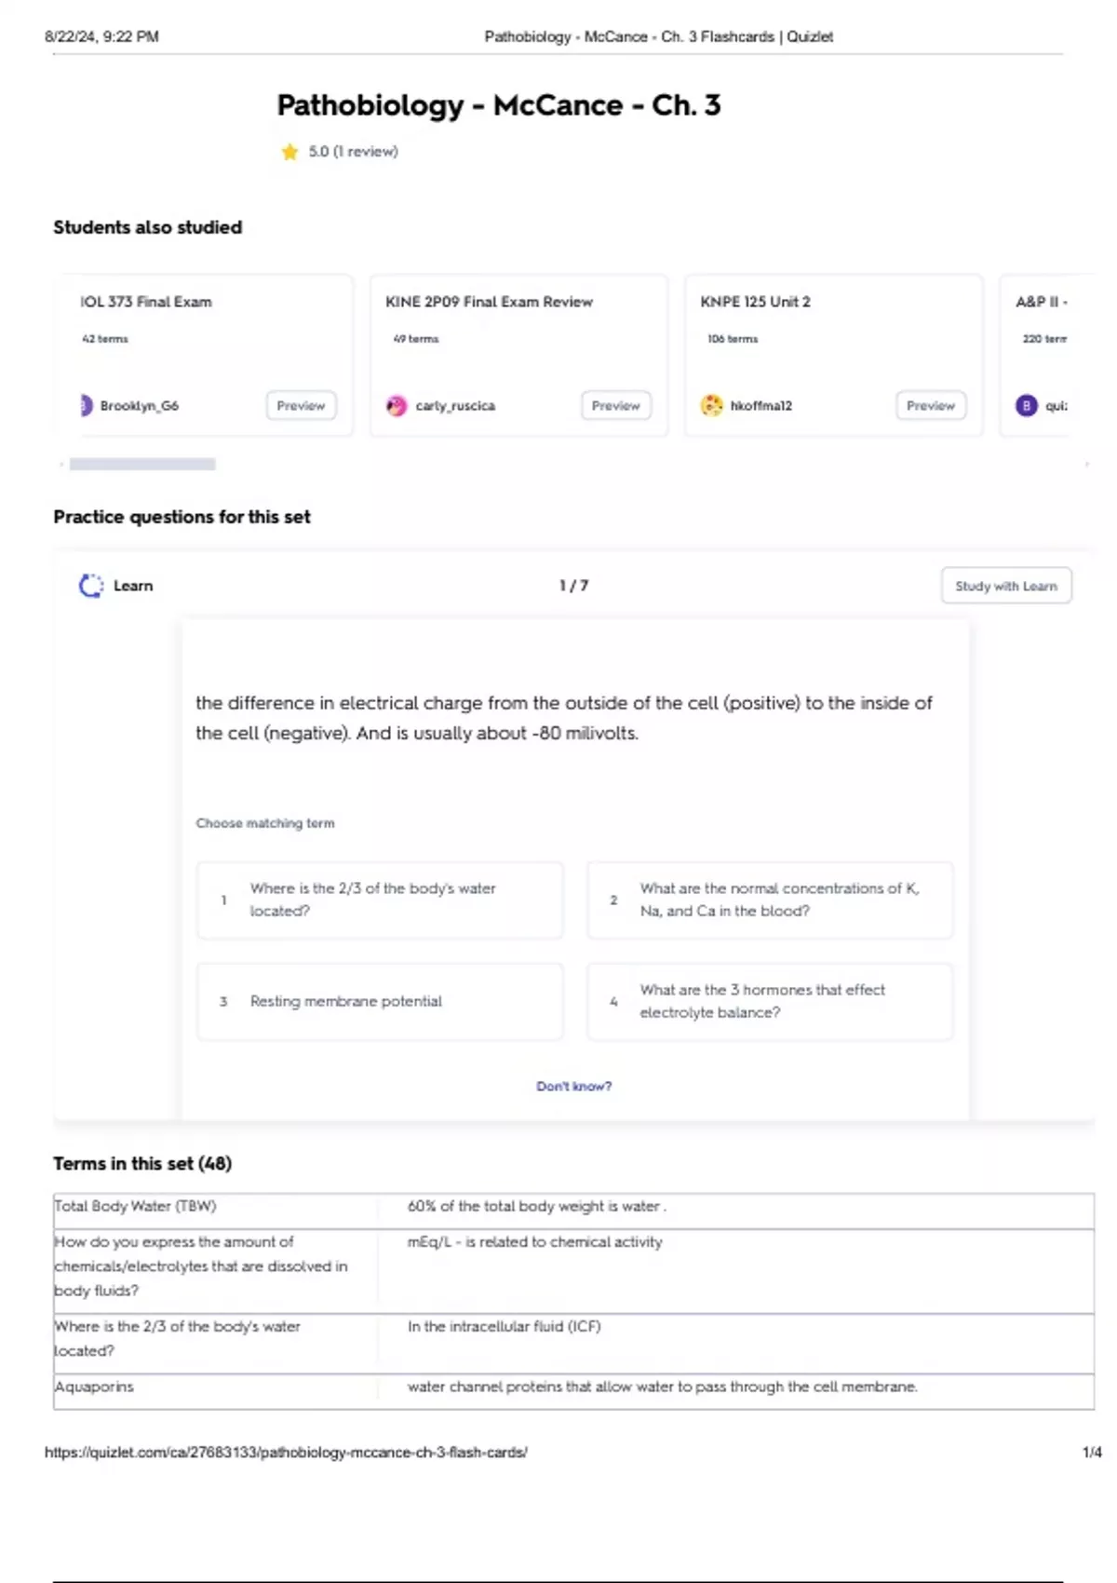Click the 'Don't know?' link
Viewport: 1117px width, 1583px height.
click(573, 1087)
